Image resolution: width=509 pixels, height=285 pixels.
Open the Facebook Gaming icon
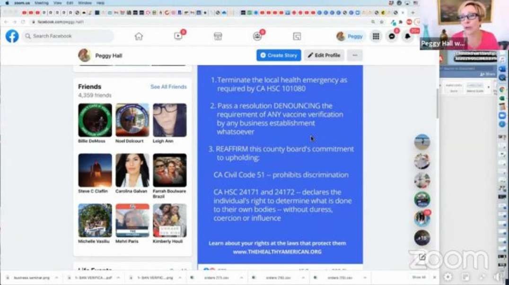(297, 36)
